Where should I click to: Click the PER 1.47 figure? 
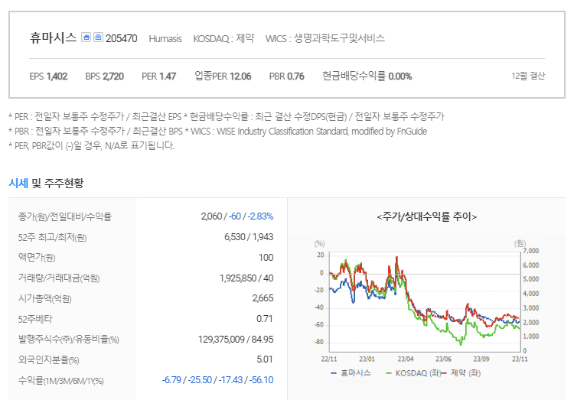tap(159, 76)
